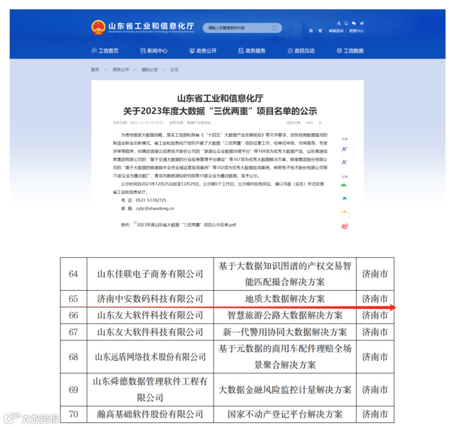This screenshot has height=427, width=452.
Task: Select table cell 智慧旅游公路大数据解决方案
Action: point(285,315)
